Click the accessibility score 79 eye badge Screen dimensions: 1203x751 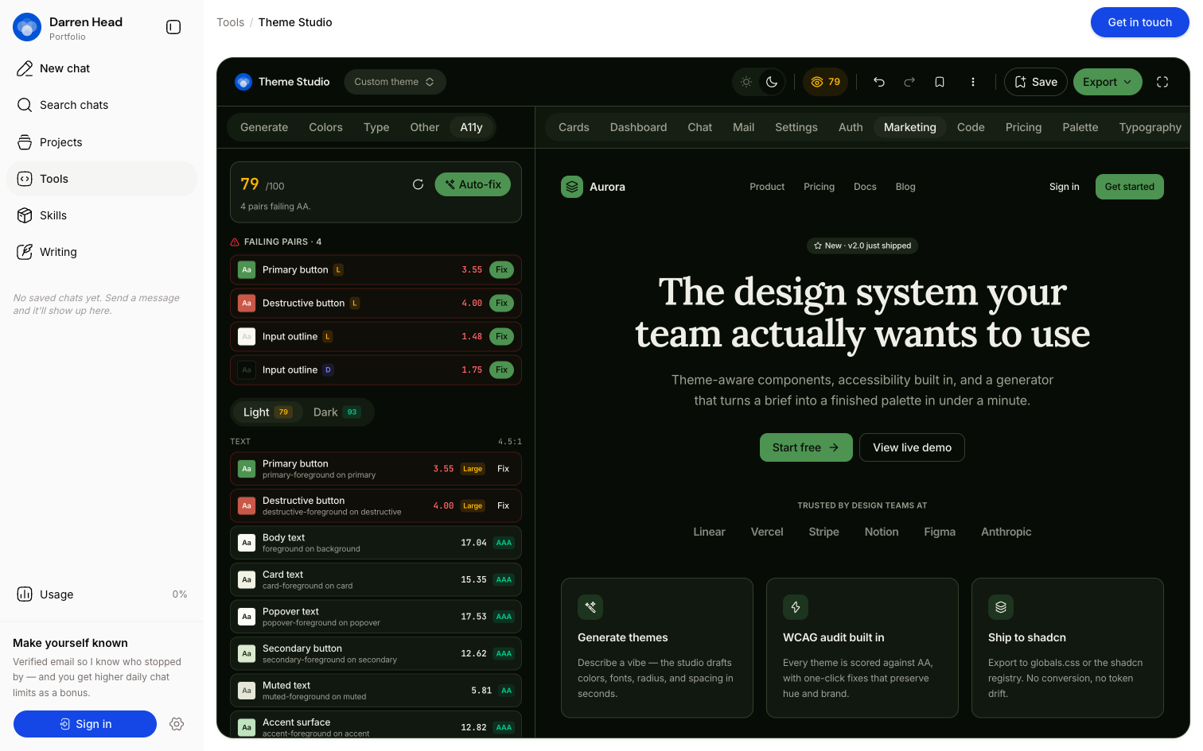[825, 82]
